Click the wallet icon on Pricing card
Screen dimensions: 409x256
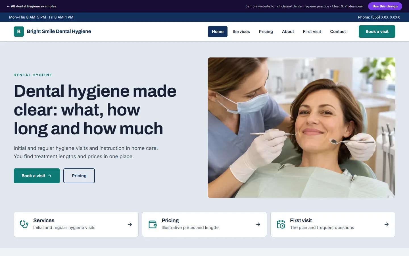pos(153,224)
